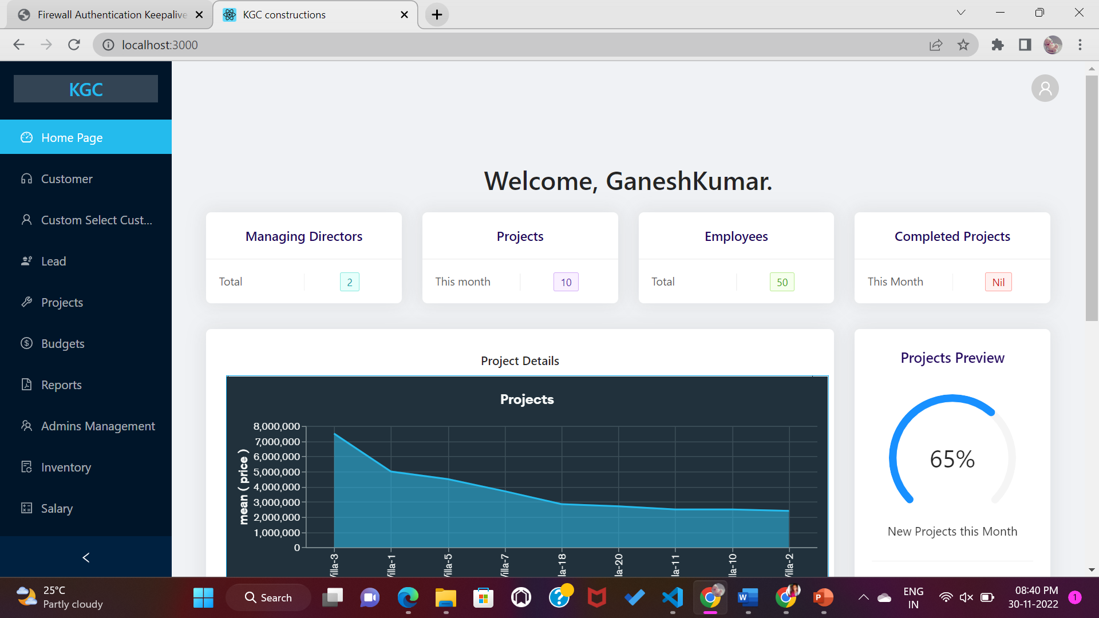
Task: Expand the hidden icons tray arrow
Action: pos(863,597)
